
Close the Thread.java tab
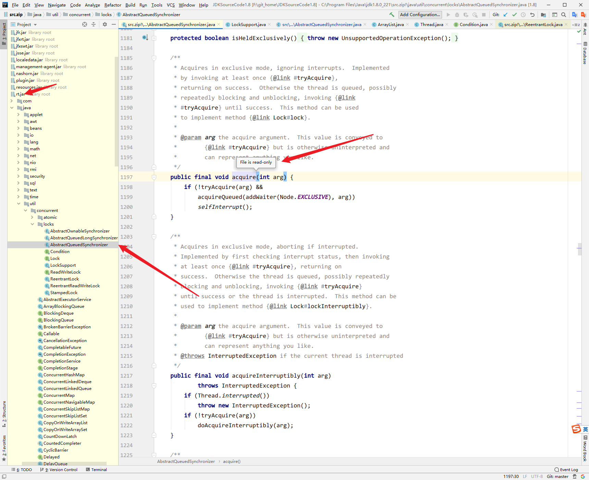pos(447,24)
